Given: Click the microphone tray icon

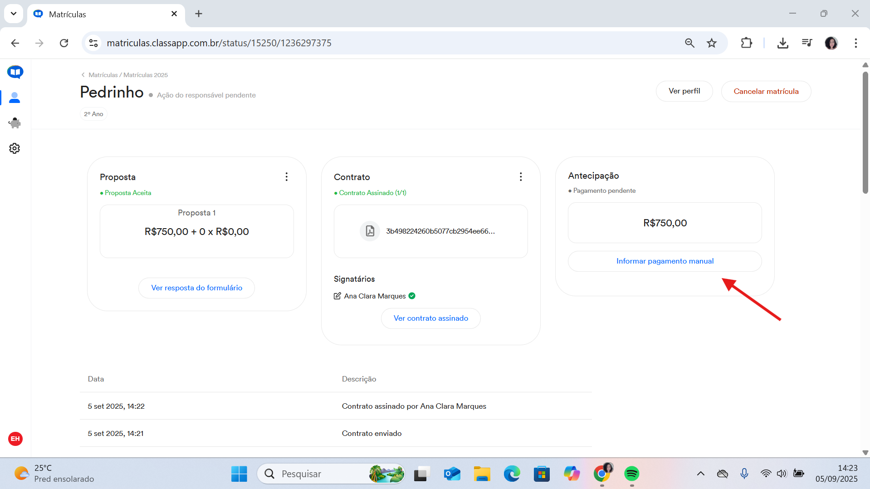Looking at the screenshot, I should tap(744, 474).
